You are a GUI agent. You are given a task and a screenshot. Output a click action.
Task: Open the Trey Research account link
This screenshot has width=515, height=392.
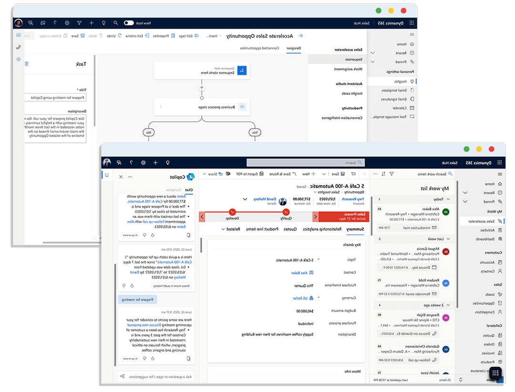[353, 199]
